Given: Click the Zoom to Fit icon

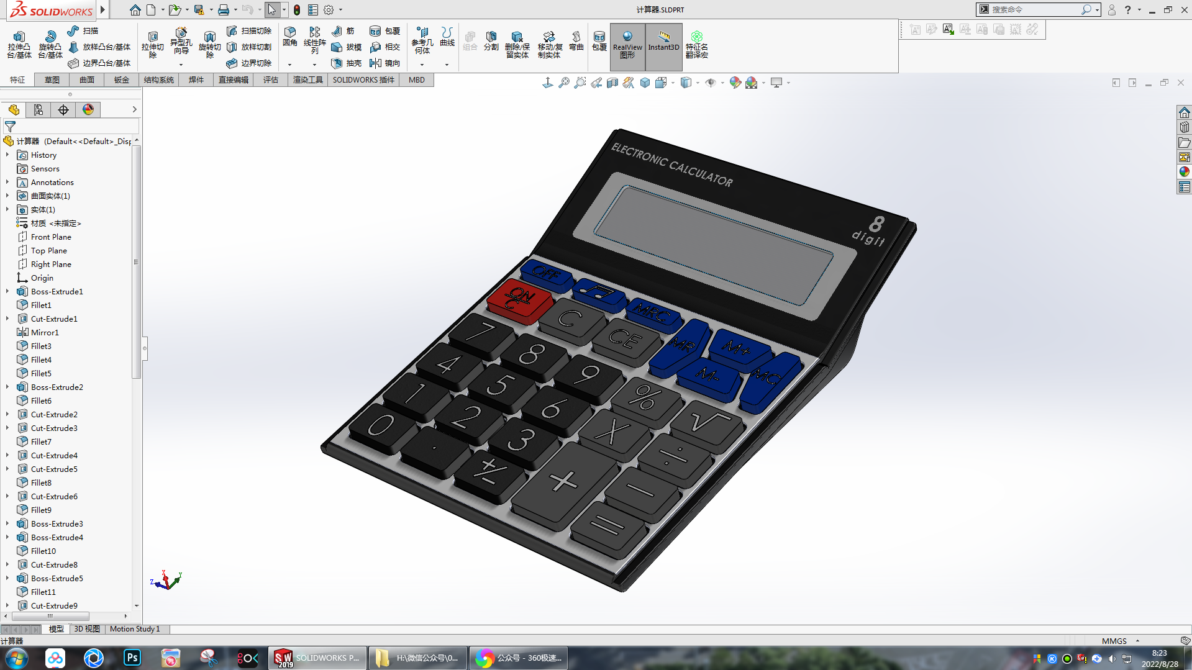Looking at the screenshot, I should click(x=563, y=83).
